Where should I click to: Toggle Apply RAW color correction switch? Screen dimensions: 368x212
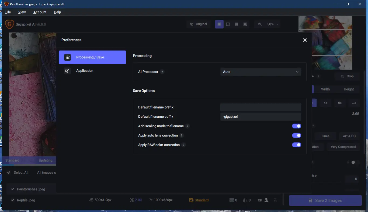tap(297, 145)
